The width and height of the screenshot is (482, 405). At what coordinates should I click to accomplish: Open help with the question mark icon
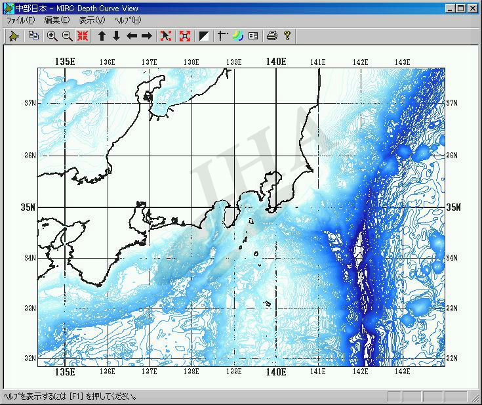coord(287,36)
